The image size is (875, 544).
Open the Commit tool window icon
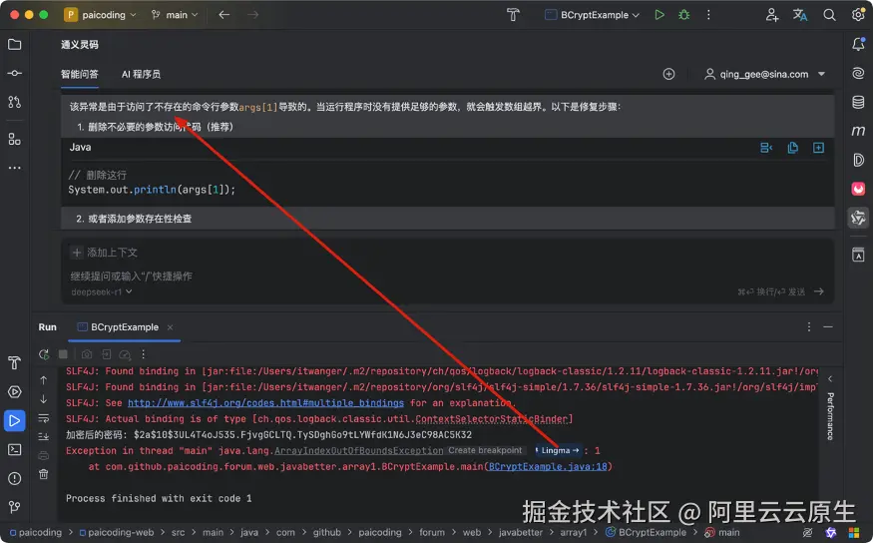(x=15, y=73)
